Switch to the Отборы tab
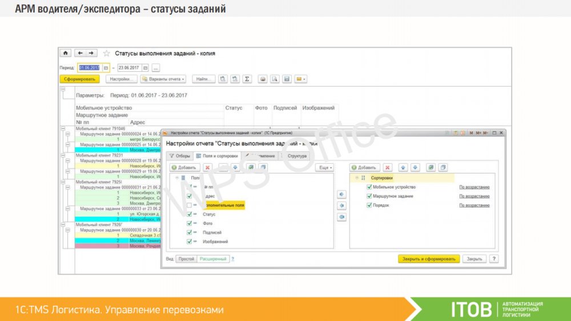This screenshot has width=571, height=321. point(179,156)
